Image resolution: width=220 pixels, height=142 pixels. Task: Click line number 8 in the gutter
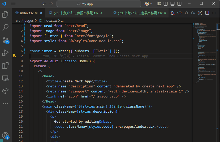tap(22, 61)
